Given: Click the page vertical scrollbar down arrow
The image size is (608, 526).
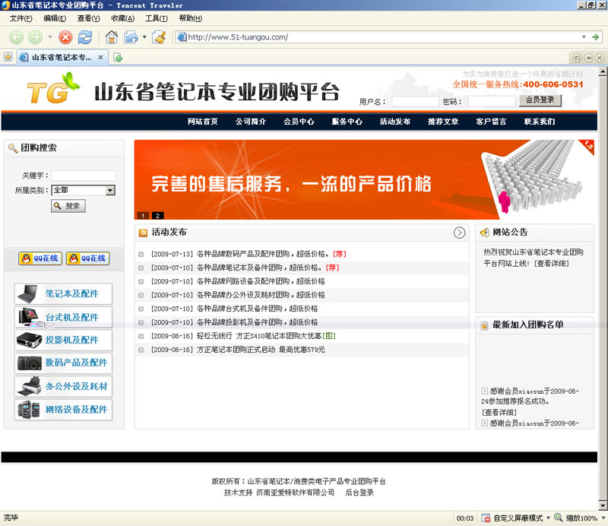Looking at the screenshot, I should pos(603,505).
